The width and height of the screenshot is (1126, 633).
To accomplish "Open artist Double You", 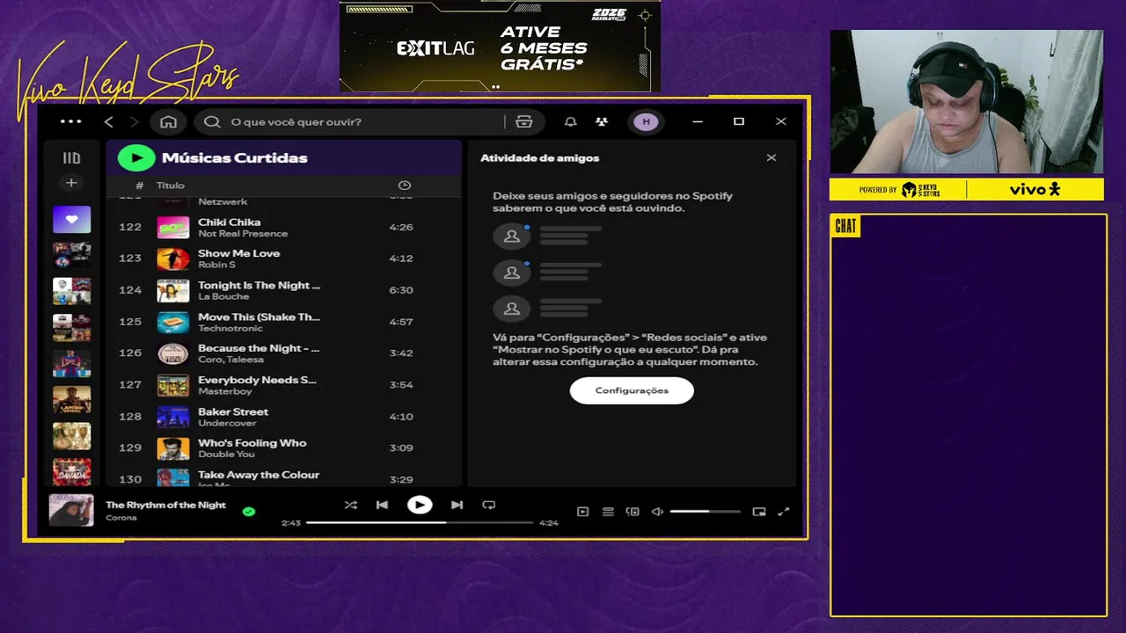I will point(226,455).
